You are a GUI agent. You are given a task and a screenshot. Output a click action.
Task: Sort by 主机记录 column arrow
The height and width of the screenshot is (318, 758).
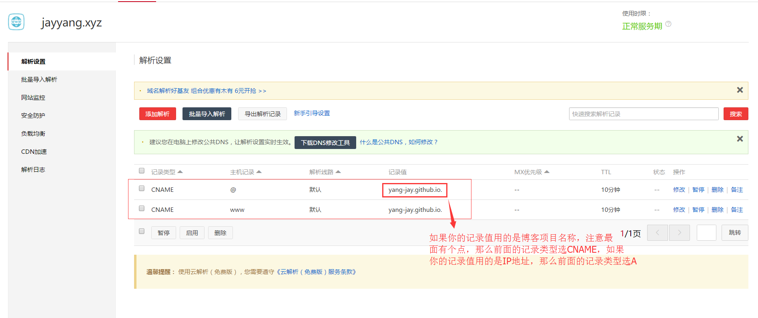[x=259, y=172]
